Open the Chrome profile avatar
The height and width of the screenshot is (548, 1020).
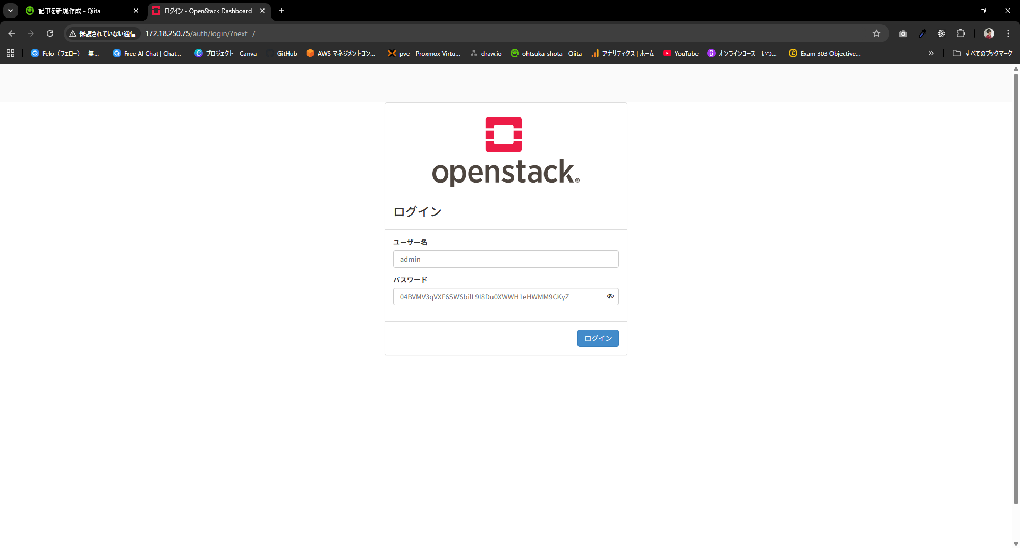pos(989,33)
